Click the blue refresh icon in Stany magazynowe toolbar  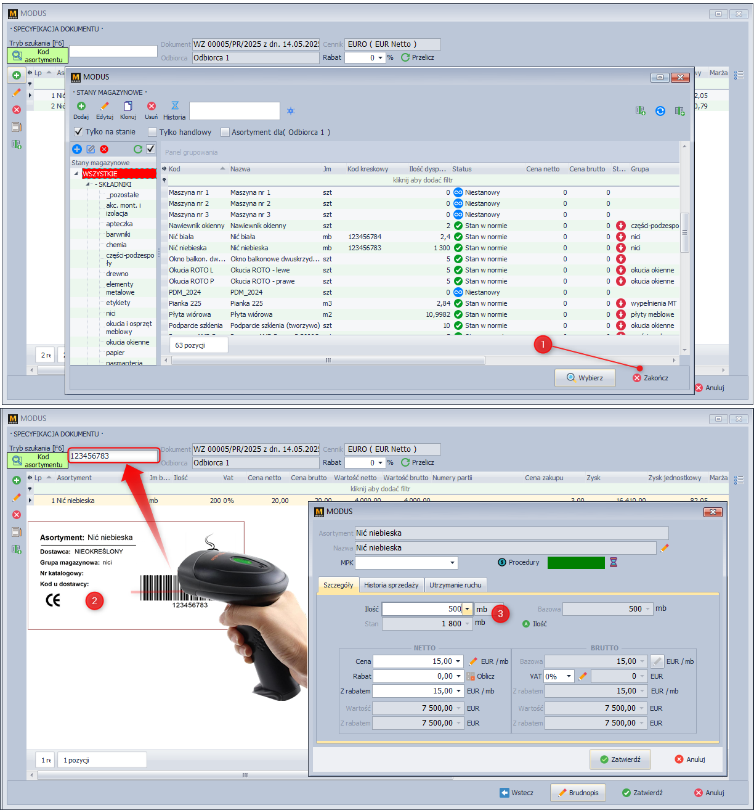pos(660,111)
